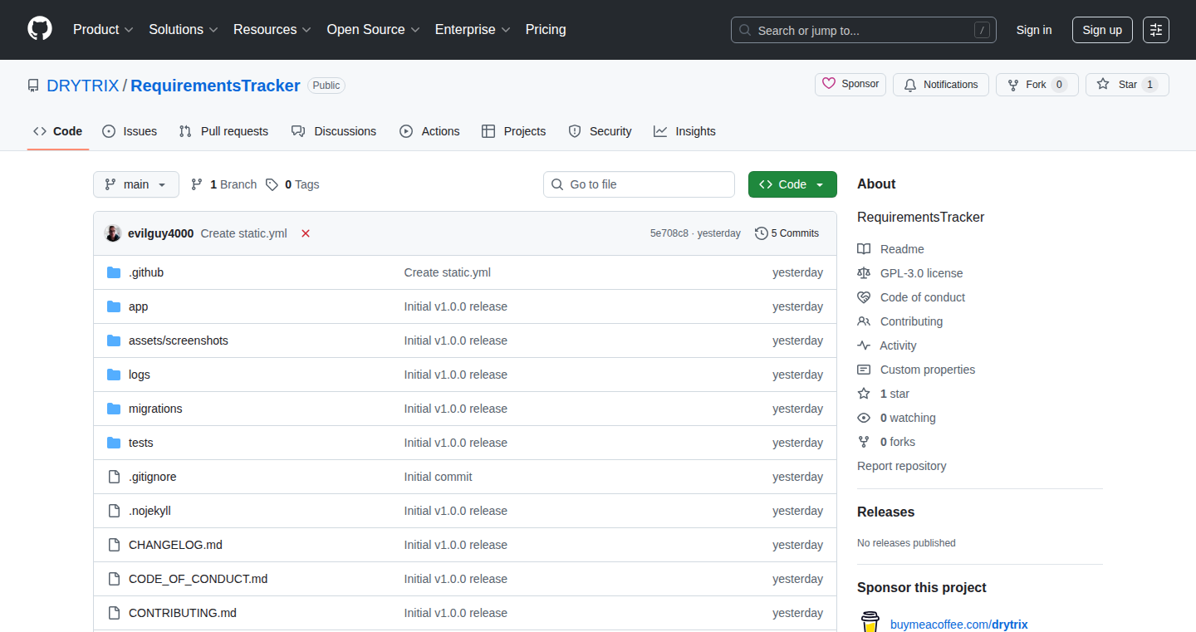Click the migrations folder icon
This screenshot has height=632, width=1196.
[x=114, y=409]
